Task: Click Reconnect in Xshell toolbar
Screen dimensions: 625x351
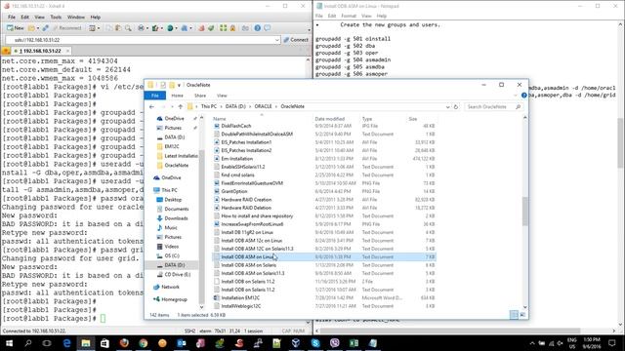Action: [67, 28]
